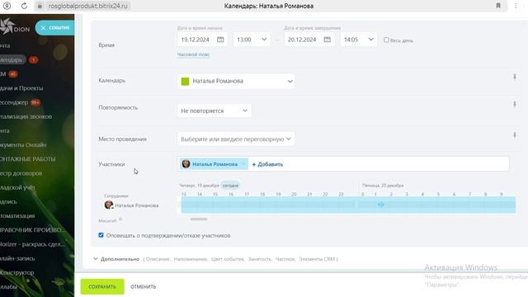This screenshot has height=297, width=528.
Task: Click the time marker inside the planner timeline
Action: [x=380, y=205]
